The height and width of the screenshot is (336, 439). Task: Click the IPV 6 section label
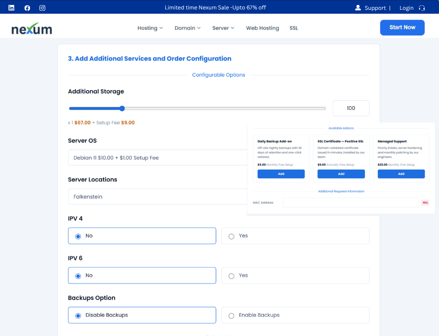click(x=75, y=258)
